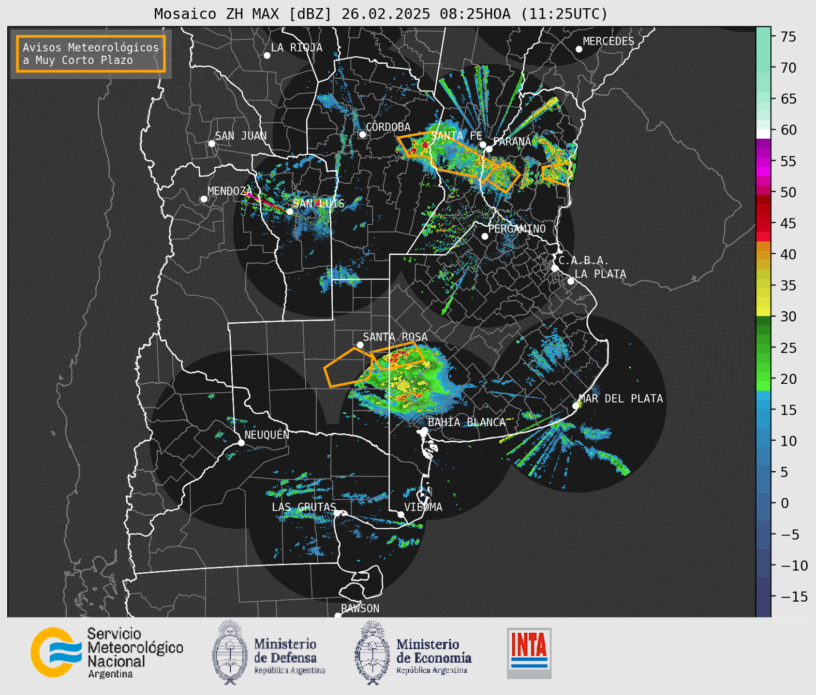Click the Servicio Meteorológico Nacional swirl logo
The width and height of the screenshot is (816, 695).
56,652
